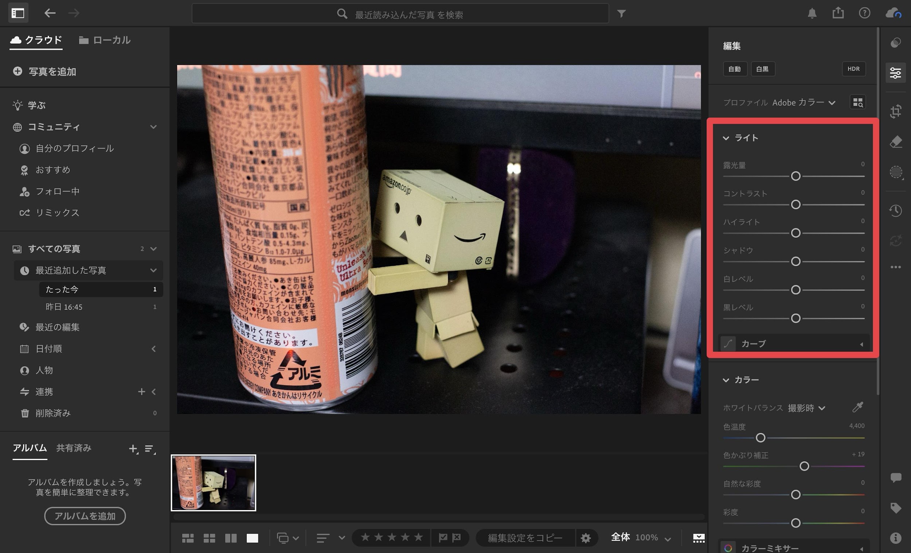911x553 pixels.
Task: Select the Edit sliders panel icon
Action: pyautogui.click(x=895, y=73)
